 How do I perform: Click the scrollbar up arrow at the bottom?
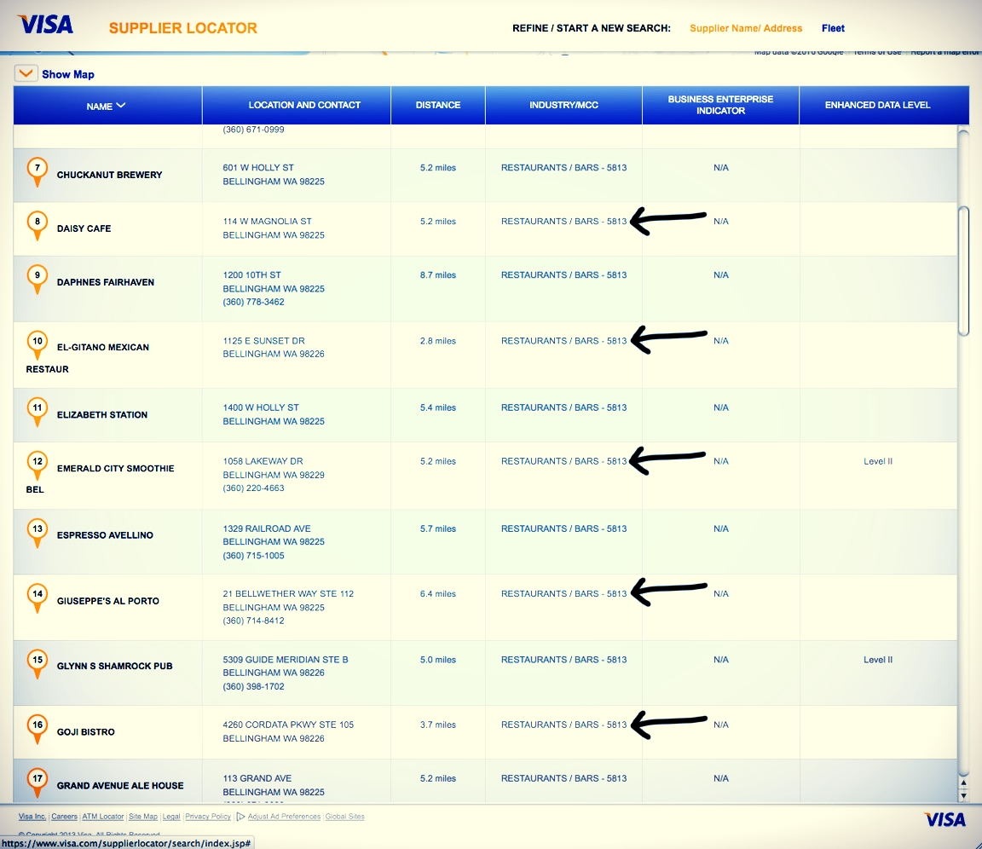(x=964, y=783)
